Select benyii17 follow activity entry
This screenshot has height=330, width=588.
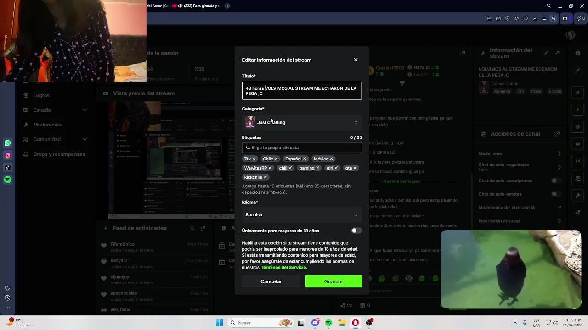tap(155, 264)
